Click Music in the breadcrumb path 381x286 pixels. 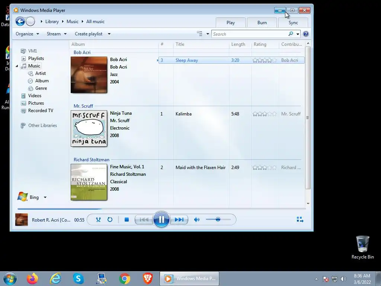[73, 21]
